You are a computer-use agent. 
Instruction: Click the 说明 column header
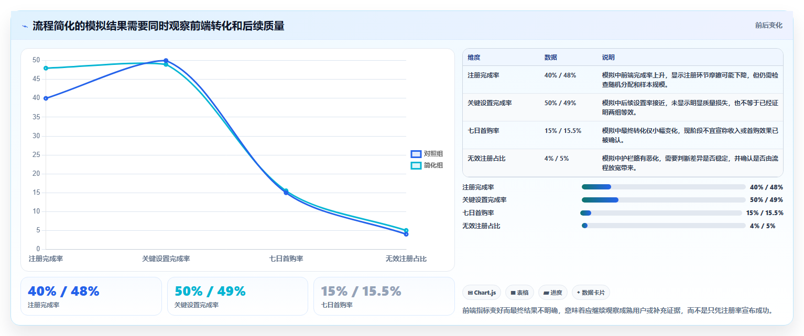point(609,58)
